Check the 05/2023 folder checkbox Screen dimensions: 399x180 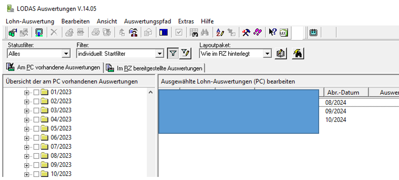(x=36, y=129)
